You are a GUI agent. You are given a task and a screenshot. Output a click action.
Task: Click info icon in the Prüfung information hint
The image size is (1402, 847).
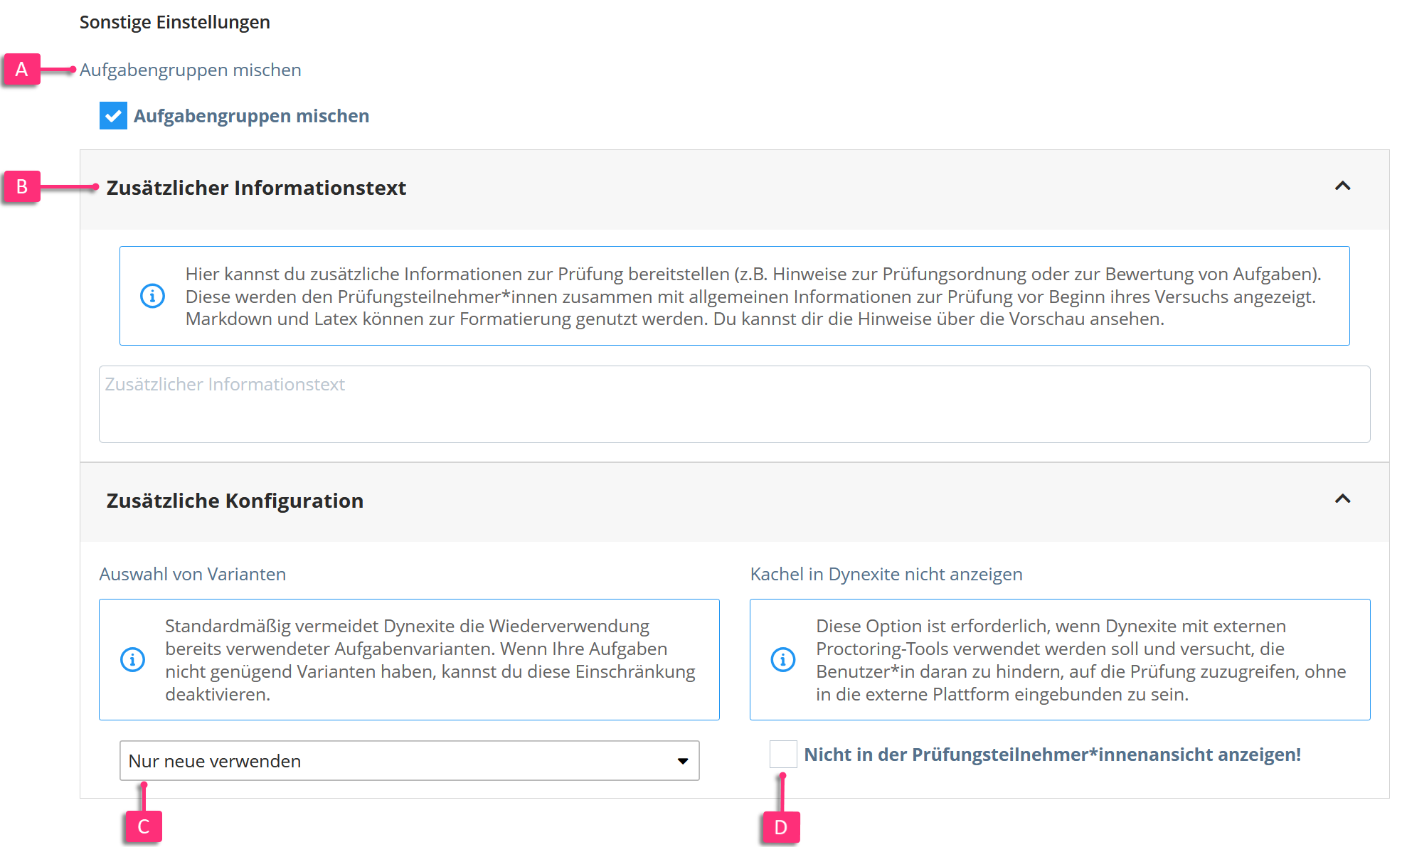coord(152,296)
